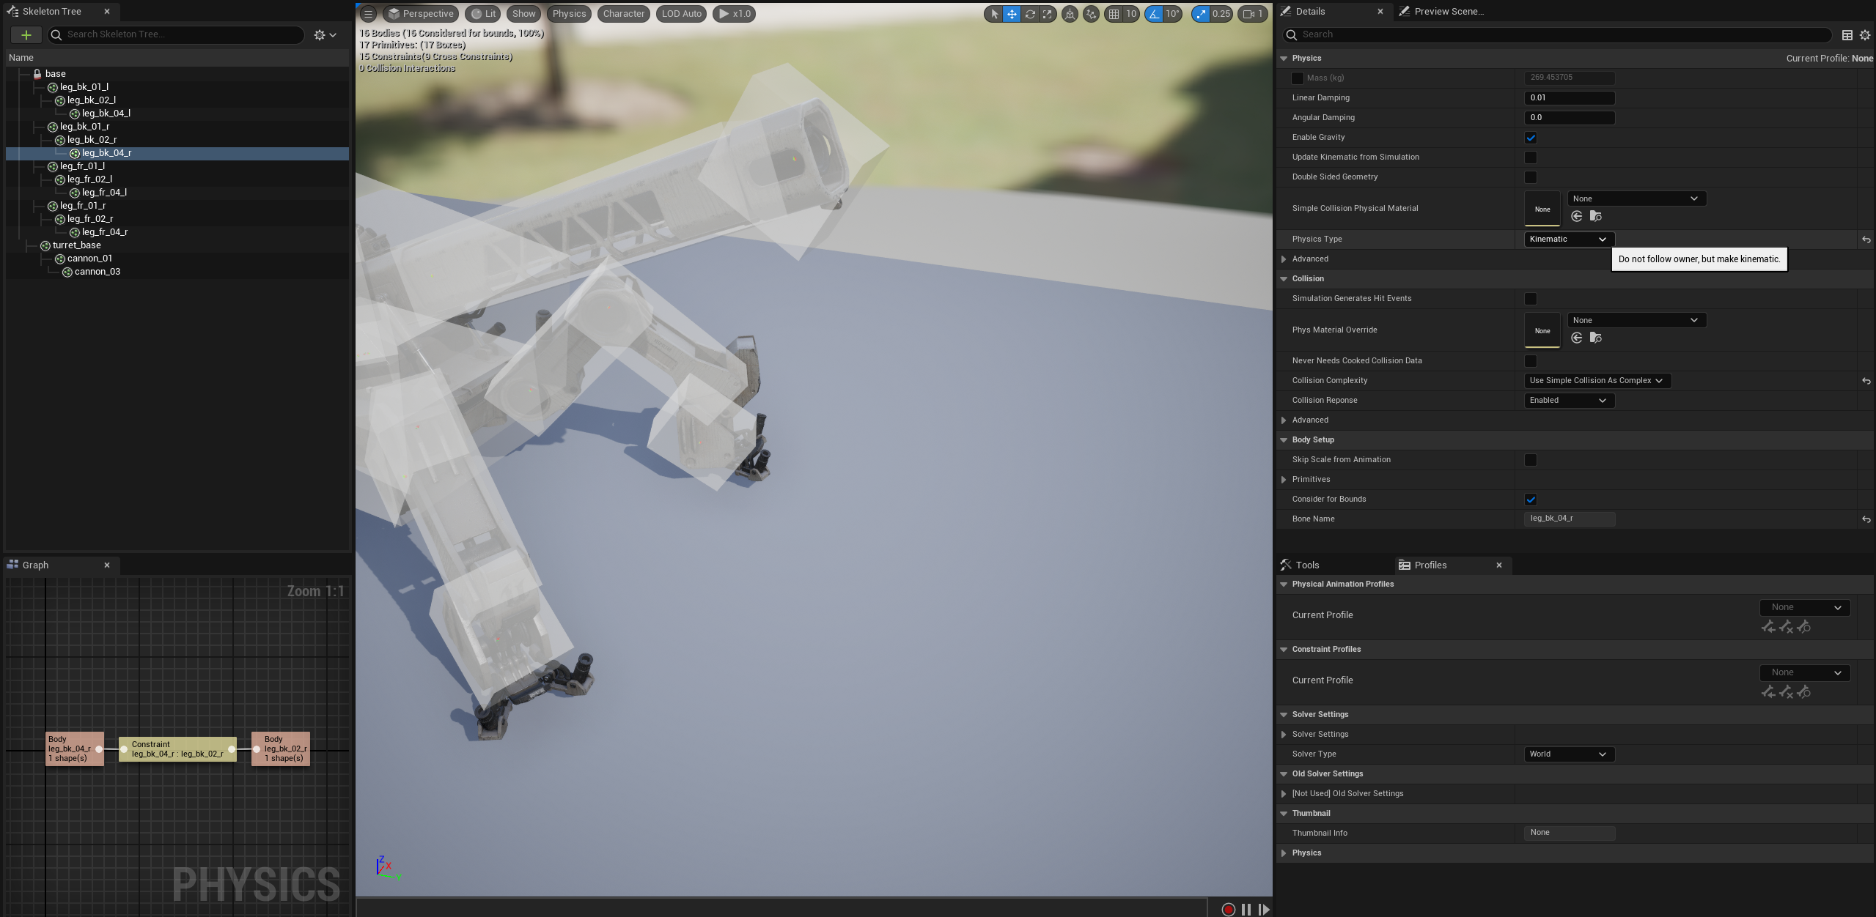
Task: Expand the Primitives section
Action: [x=1284, y=480]
